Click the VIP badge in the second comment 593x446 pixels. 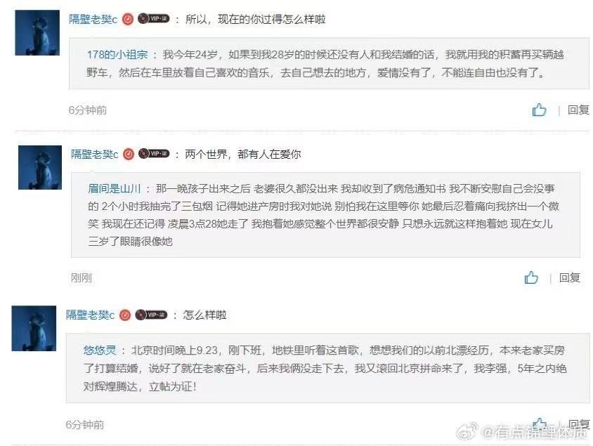pos(154,154)
